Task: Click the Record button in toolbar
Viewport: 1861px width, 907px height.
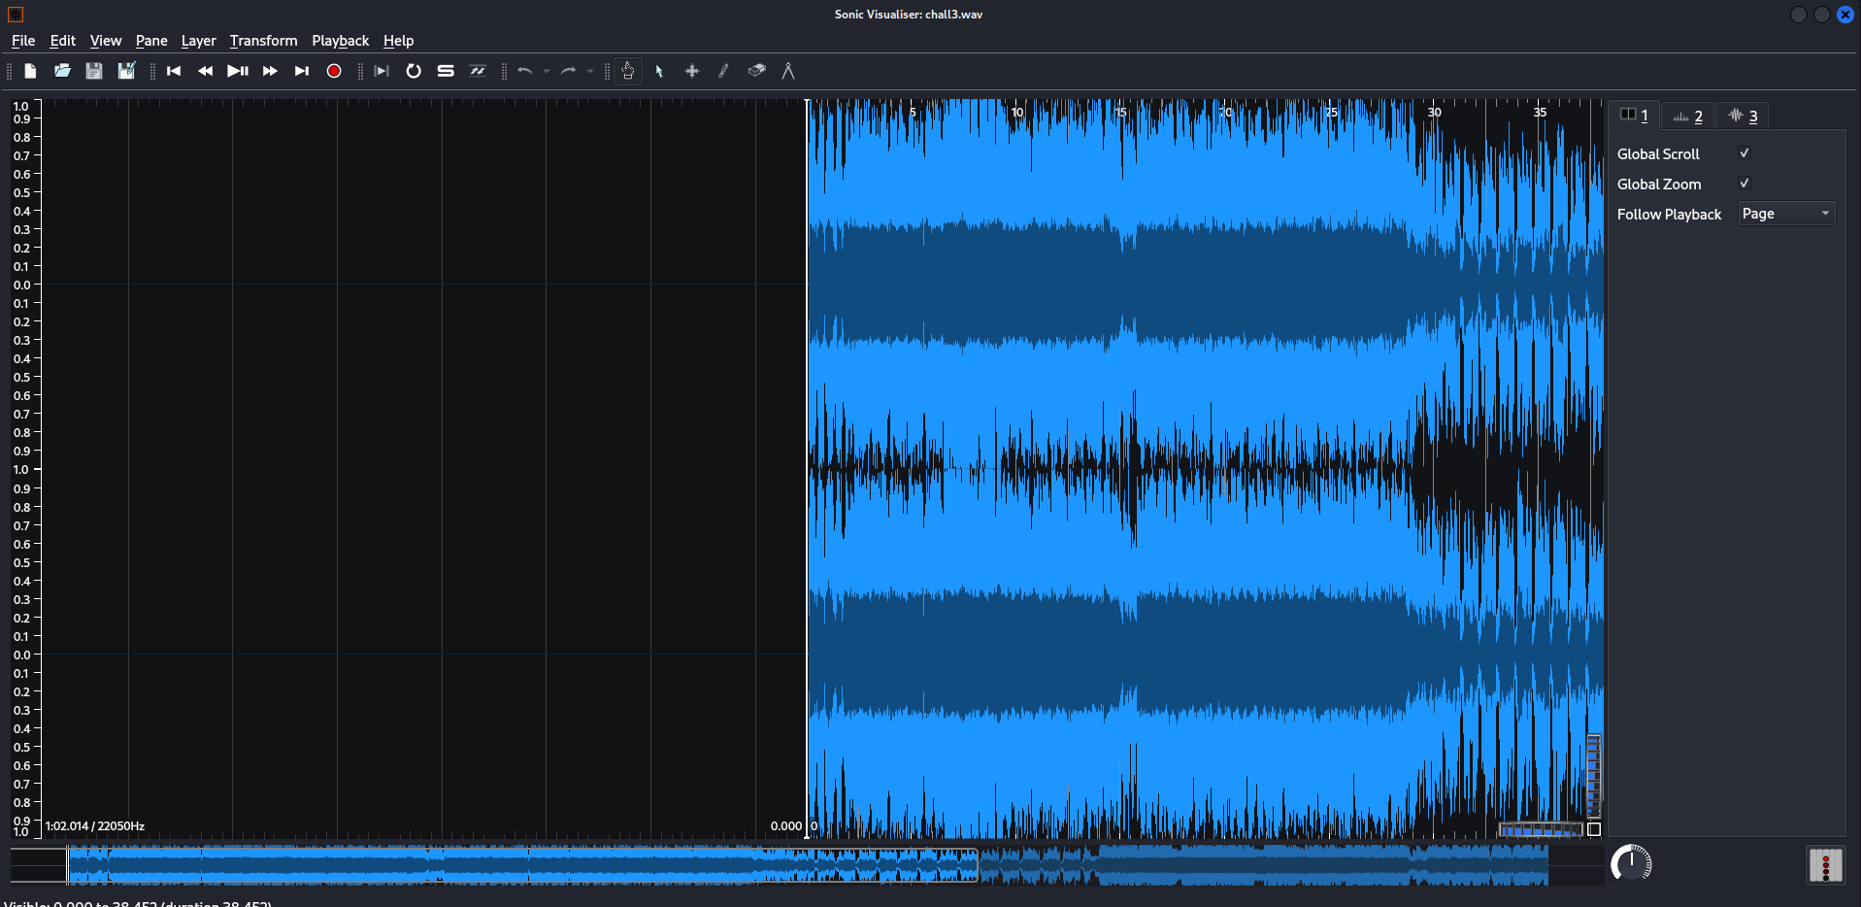Action: click(334, 71)
